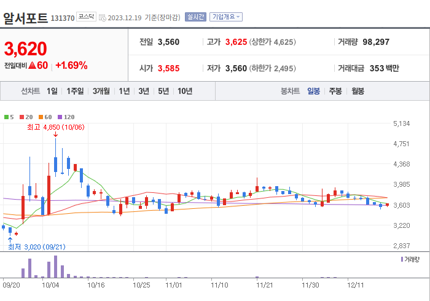Click the 10/25 date axis label

point(141,285)
